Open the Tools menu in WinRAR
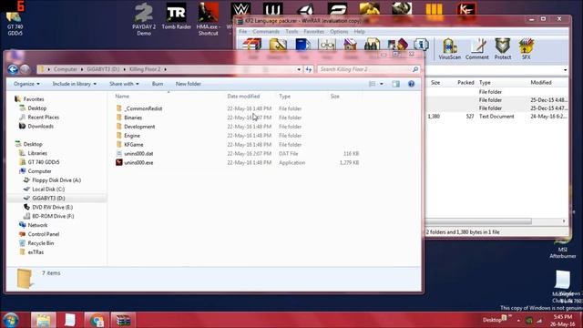The width and height of the screenshot is (583, 328). point(291,32)
